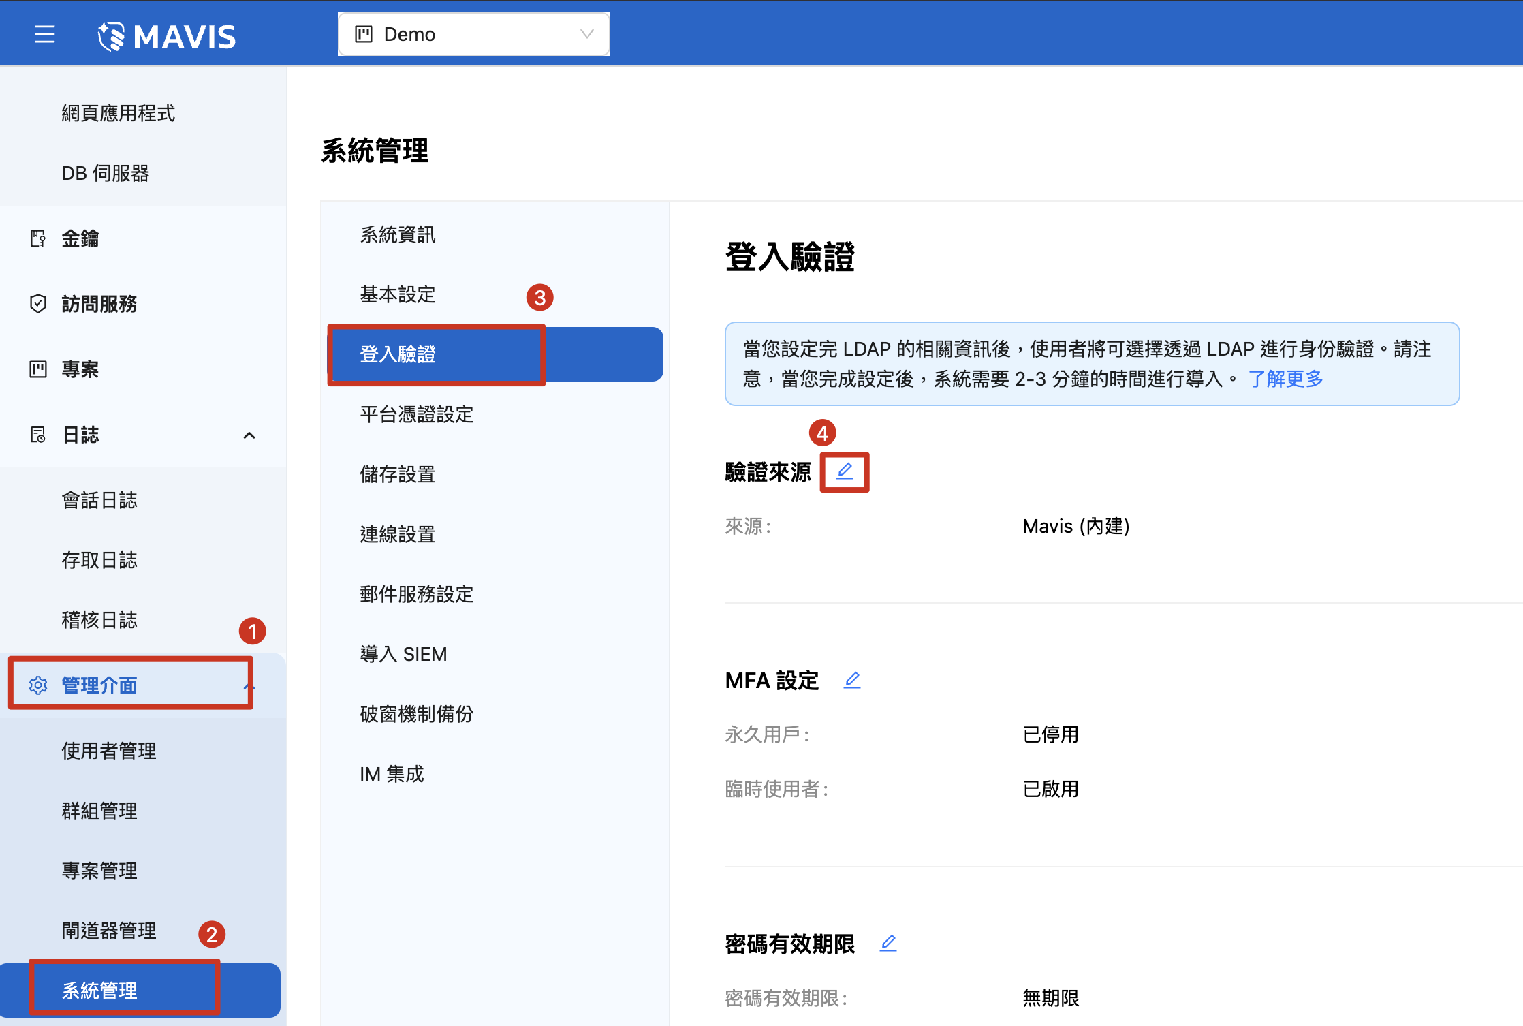Edit the 密碼有效期限 setting
Viewport: 1523px width, 1026px height.
click(x=888, y=944)
